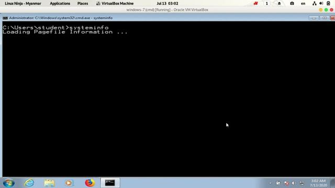Launch Internet Explorer from the taskbar
Viewport: 335px width, 188px height.
pos(29,183)
